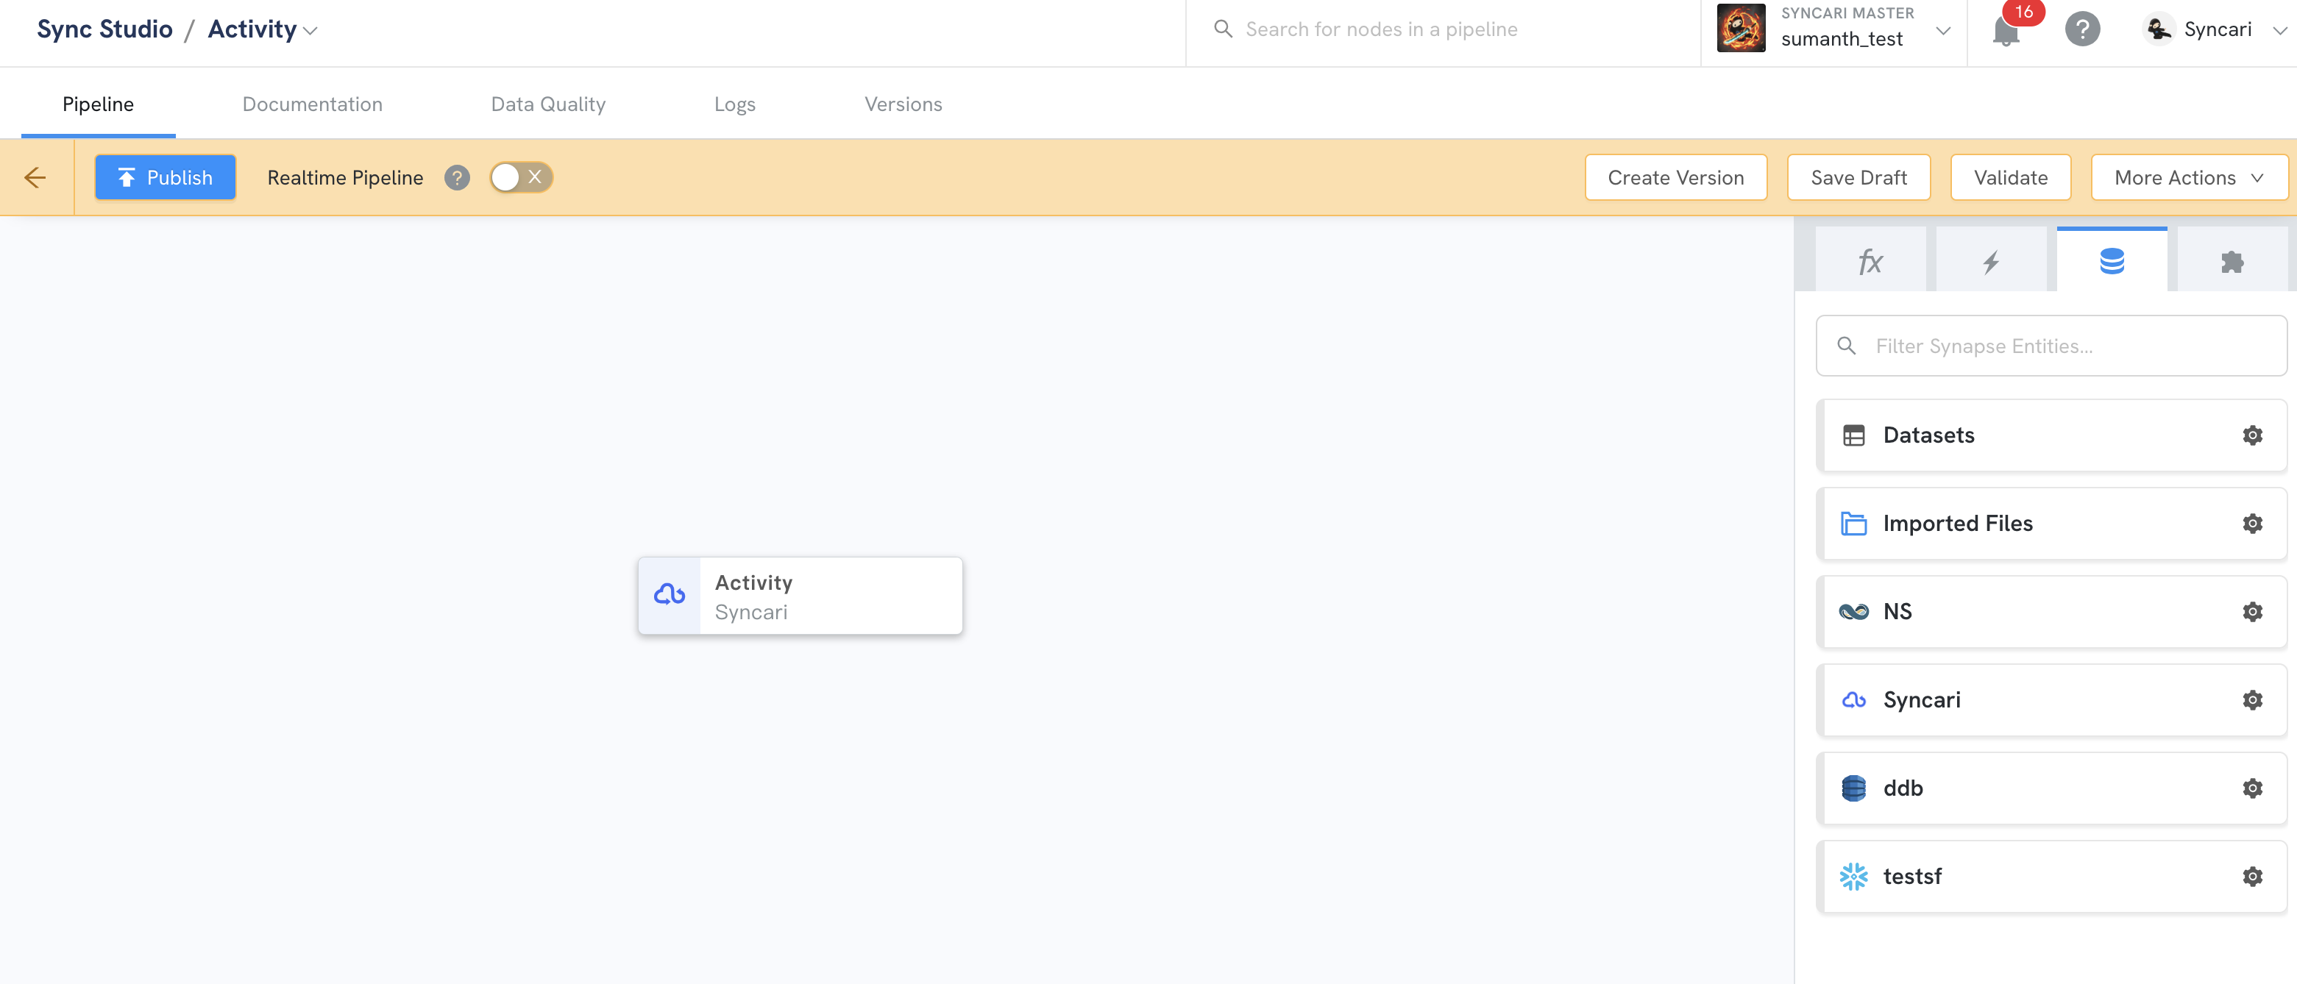This screenshot has height=984, width=2297.
Task: Focus the Filter Synapse Entities field
Action: click(x=2051, y=346)
